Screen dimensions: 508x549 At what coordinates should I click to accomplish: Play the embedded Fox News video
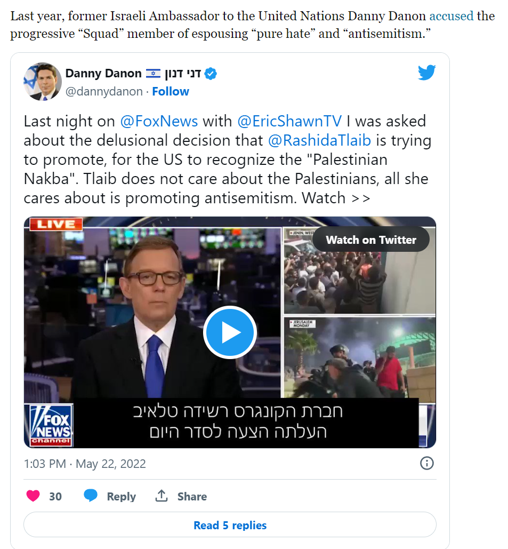coord(230,332)
